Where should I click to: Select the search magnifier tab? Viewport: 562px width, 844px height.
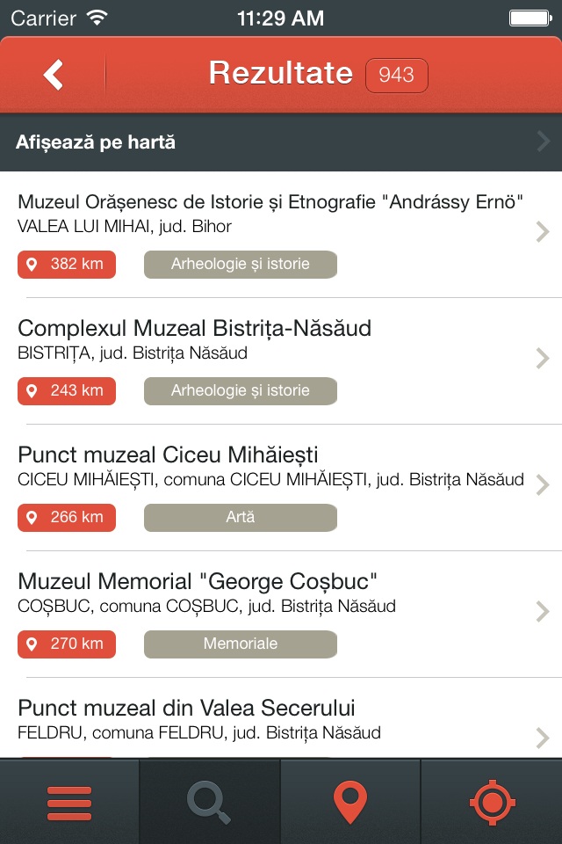[209, 803]
